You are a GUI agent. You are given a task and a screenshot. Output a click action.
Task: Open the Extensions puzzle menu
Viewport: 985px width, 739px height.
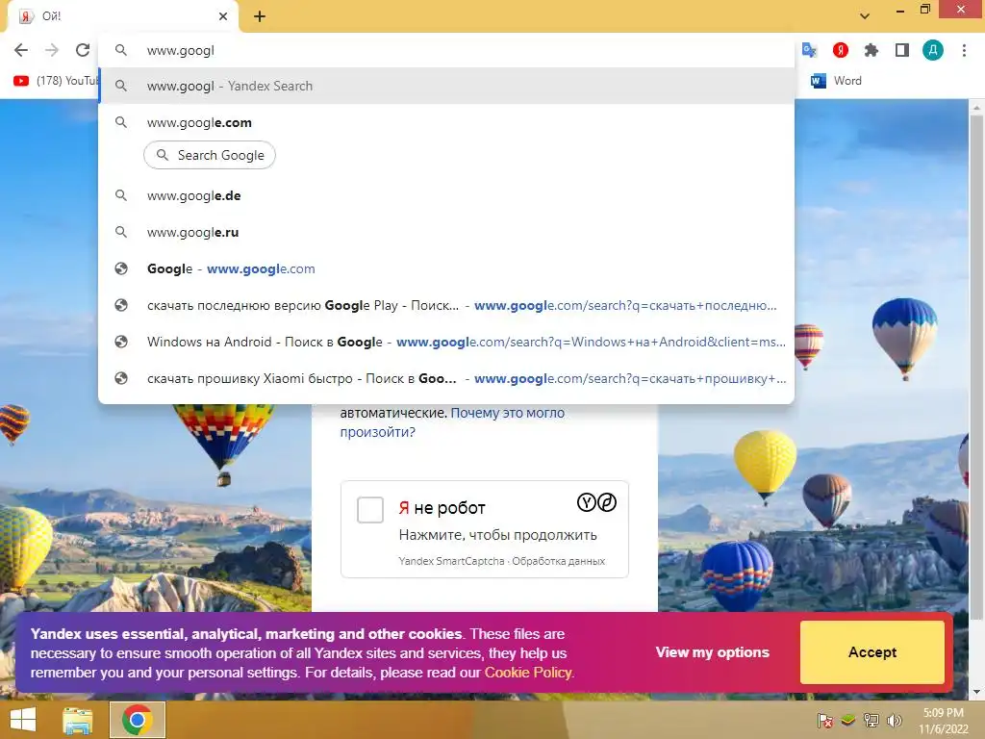coord(871,50)
